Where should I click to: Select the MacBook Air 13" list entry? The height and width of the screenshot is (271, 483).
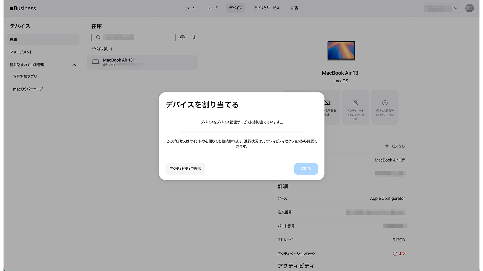point(142,62)
